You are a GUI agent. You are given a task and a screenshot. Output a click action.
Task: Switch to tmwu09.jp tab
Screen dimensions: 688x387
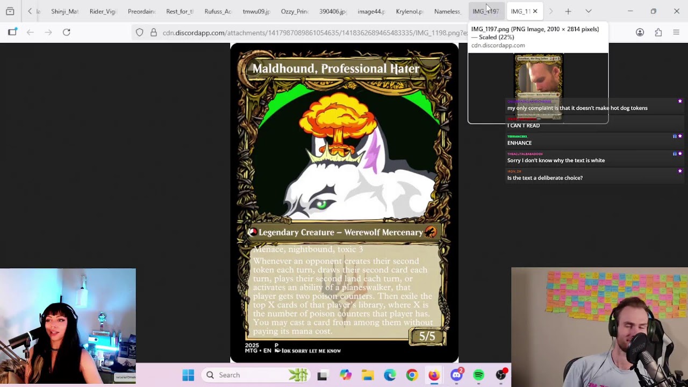click(x=256, y=11)
